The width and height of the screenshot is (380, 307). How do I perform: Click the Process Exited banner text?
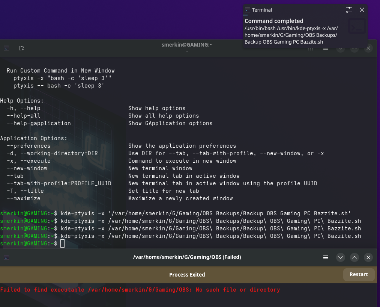(x=187, y=275)
